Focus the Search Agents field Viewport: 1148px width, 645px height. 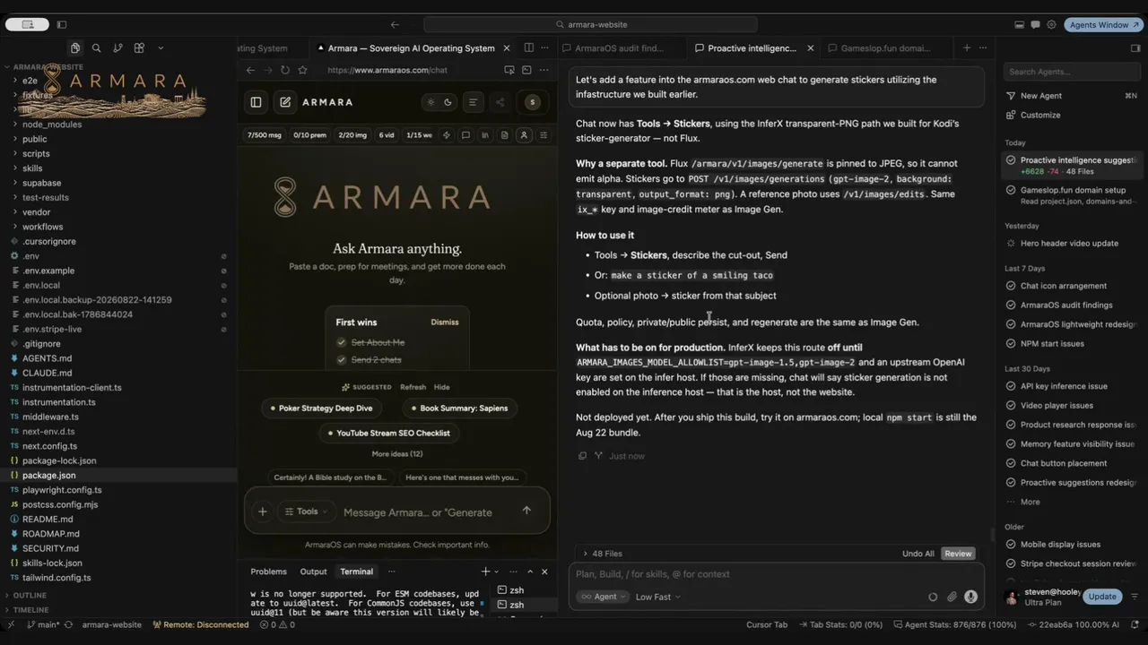click(x=1071, y=72)
